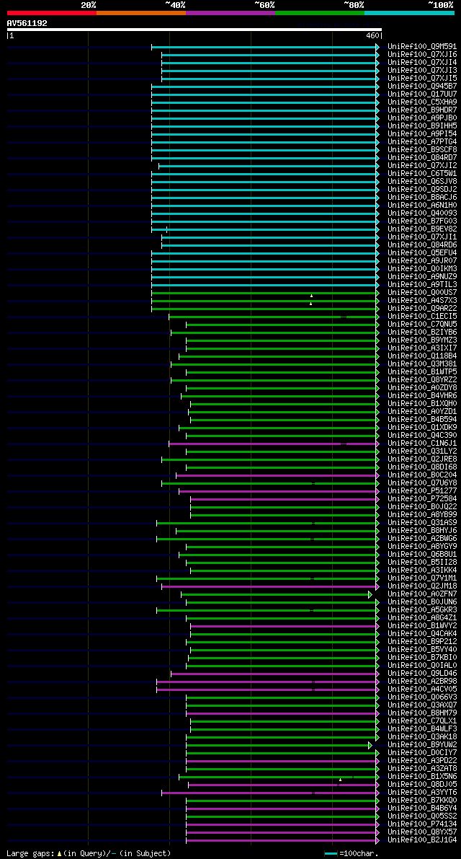Click the UniRef100_B0C204 label
The height and width of the screenshot is (859, 461).
point(422,475)
